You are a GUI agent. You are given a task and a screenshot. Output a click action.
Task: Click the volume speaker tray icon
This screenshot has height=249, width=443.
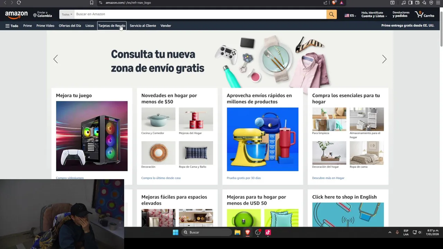[x=420, y=232]
